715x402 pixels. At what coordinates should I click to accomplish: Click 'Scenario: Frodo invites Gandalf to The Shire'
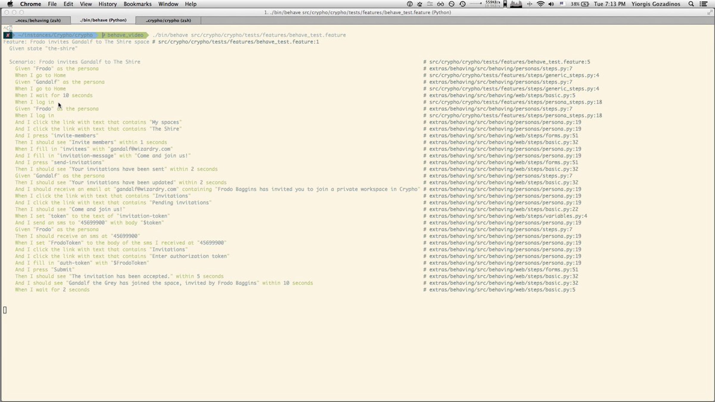click(74, 62)
